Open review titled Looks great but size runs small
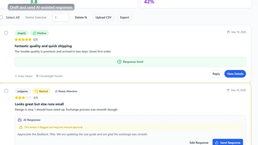 coord(39,104)
